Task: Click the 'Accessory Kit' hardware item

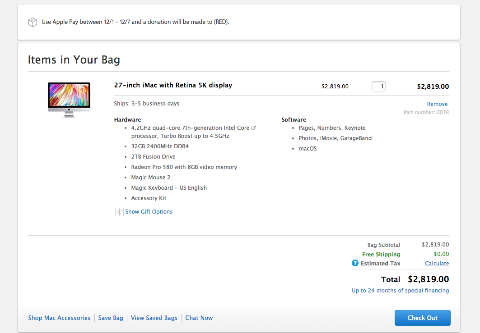Action: click(x=149, y=198)
